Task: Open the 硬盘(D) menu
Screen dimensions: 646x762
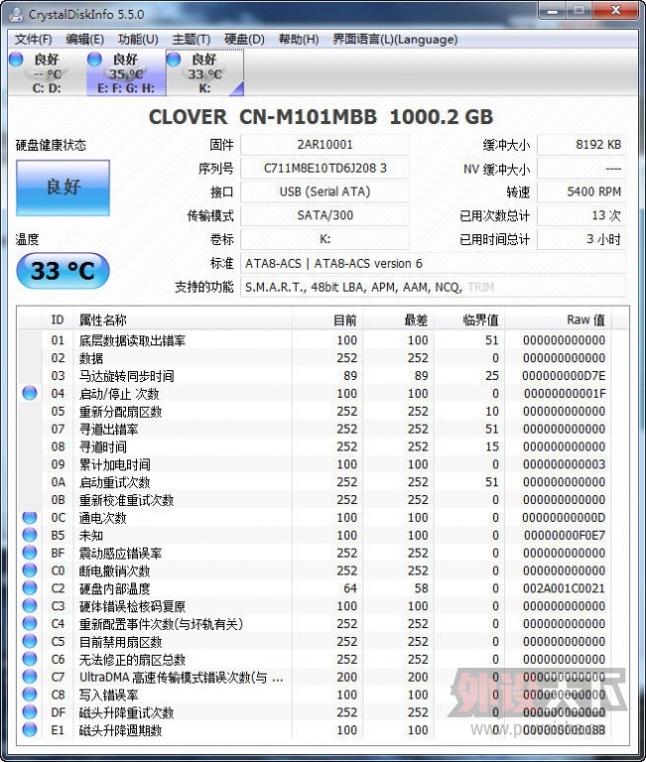Action: [244, 40]
